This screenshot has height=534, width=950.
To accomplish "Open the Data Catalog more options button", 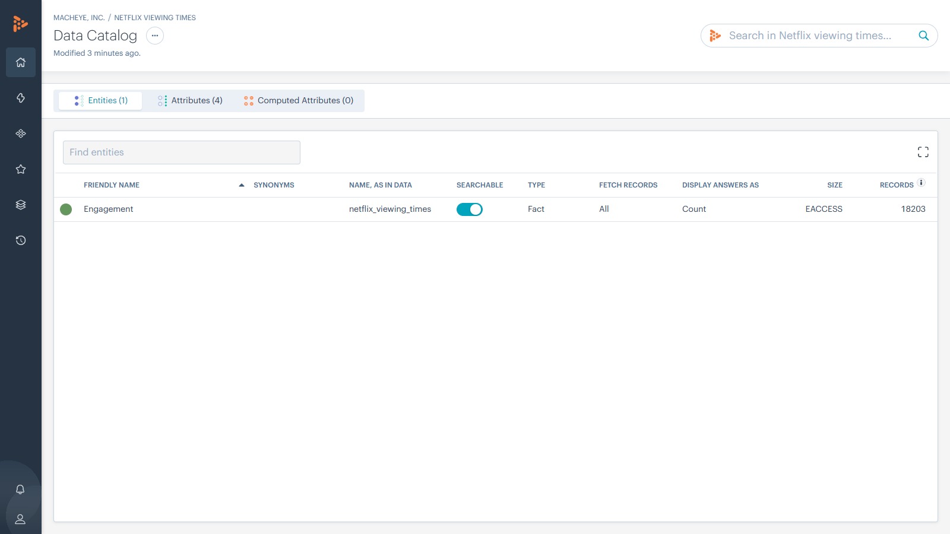I will pos(155,36).
